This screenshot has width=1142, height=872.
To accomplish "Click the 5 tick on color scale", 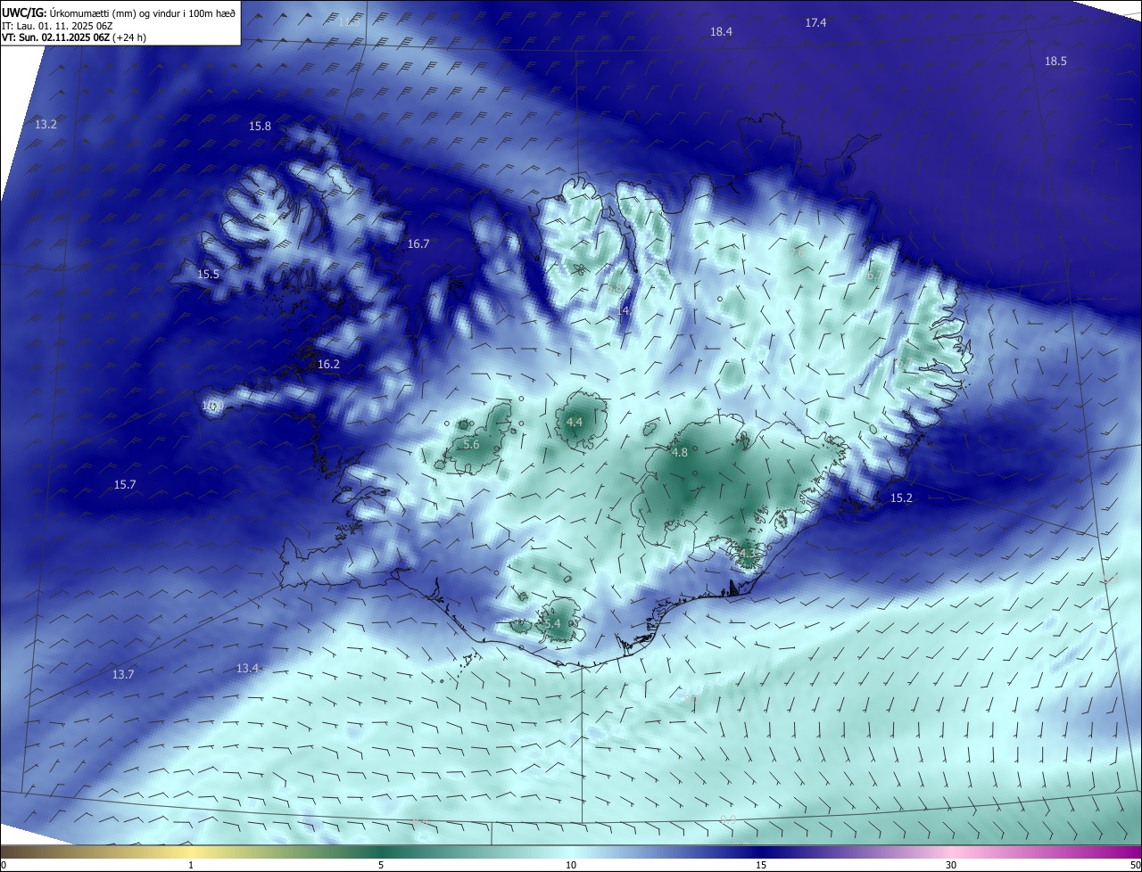I will [x=381, y=865].
